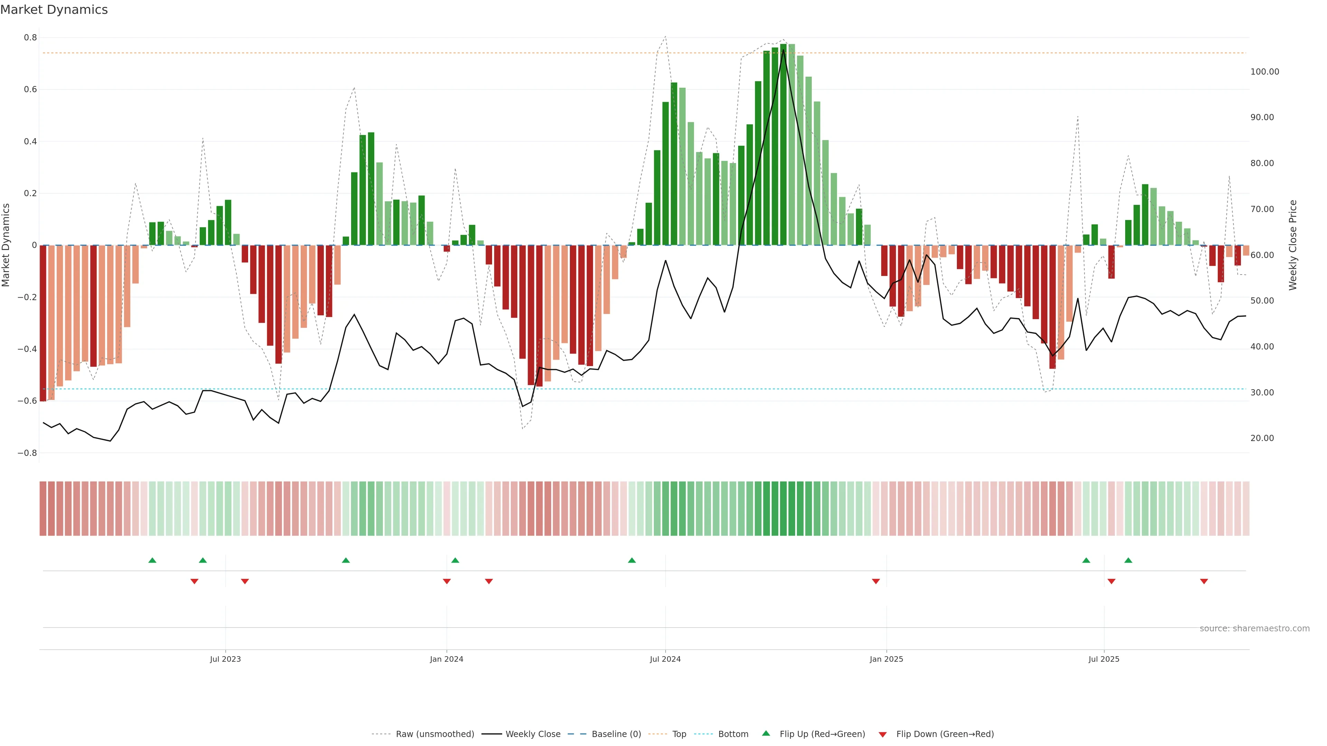Viewport: 1327px width, 746px height.
Task: Click the 100.00 right-axis price label
Action: pyautogui.click(x=1265, y=71)
